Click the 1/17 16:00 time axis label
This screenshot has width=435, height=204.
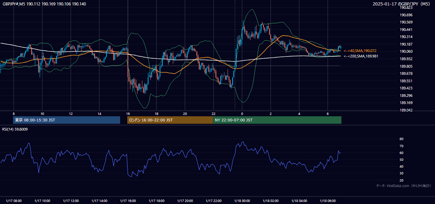[128, 201]
